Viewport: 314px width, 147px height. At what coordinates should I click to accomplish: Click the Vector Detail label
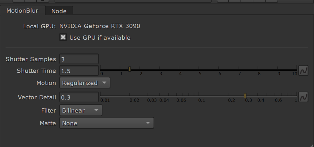tap(37, 97)
